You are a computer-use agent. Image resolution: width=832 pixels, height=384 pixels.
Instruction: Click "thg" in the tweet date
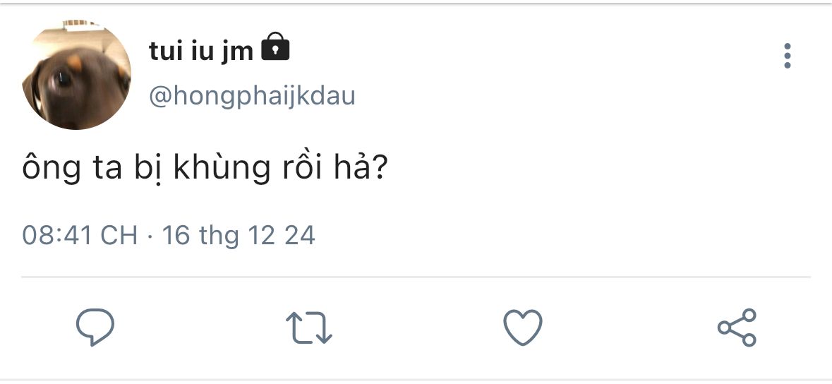click(219, 236)
